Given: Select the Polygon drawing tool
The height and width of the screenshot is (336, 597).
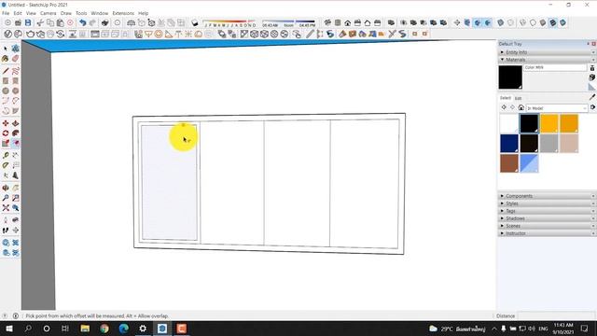Looking at the screenshot, I should 15,91.
